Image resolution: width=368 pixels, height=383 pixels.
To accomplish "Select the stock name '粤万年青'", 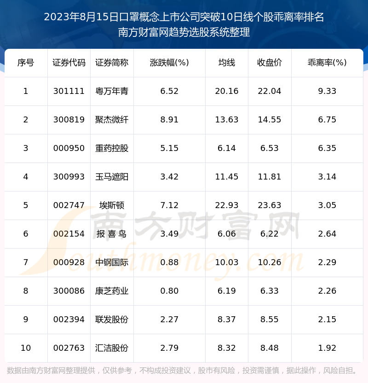I will click(112, 91).
